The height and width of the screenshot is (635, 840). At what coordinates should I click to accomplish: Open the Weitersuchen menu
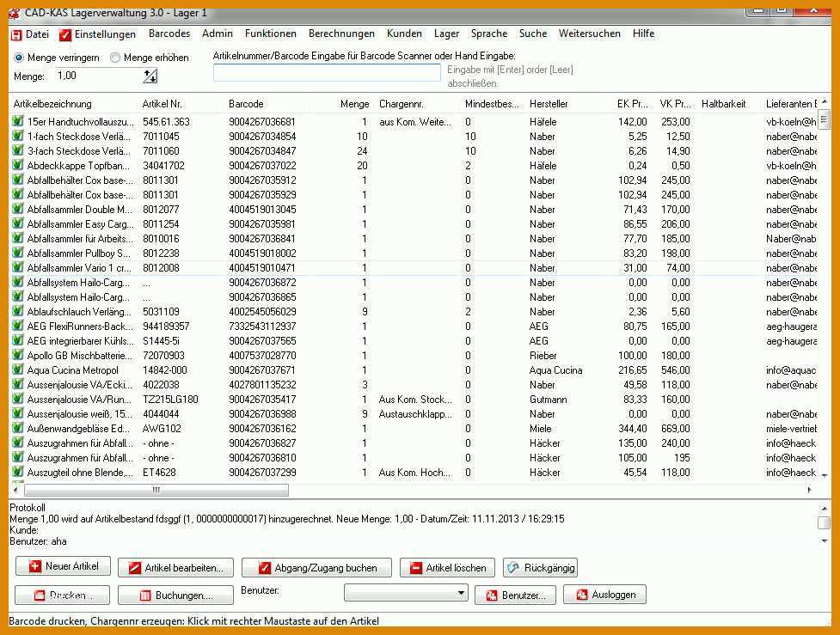(589, 34)
